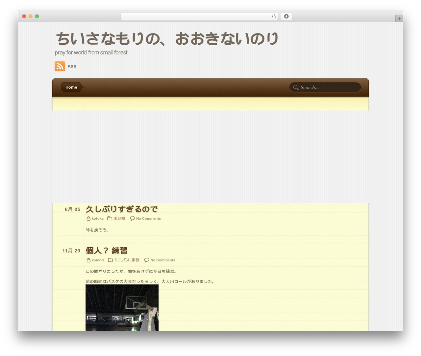Open the RSS text link
421x356 pixels.
tap(72, 67)
